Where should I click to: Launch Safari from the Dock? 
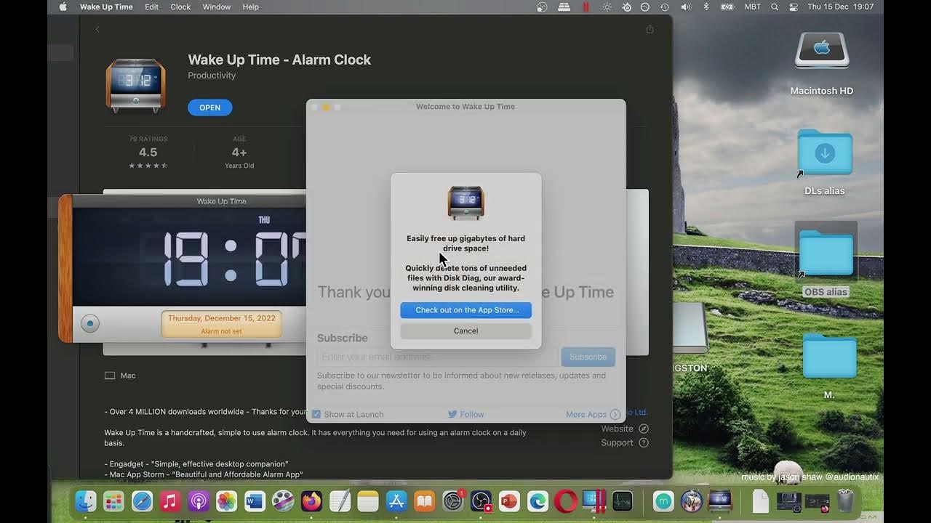142,501
